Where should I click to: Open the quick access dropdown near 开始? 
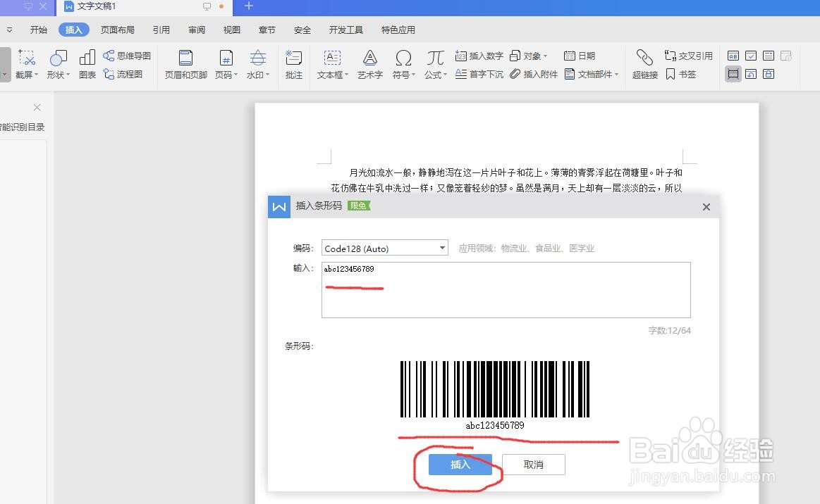(9, 30)
